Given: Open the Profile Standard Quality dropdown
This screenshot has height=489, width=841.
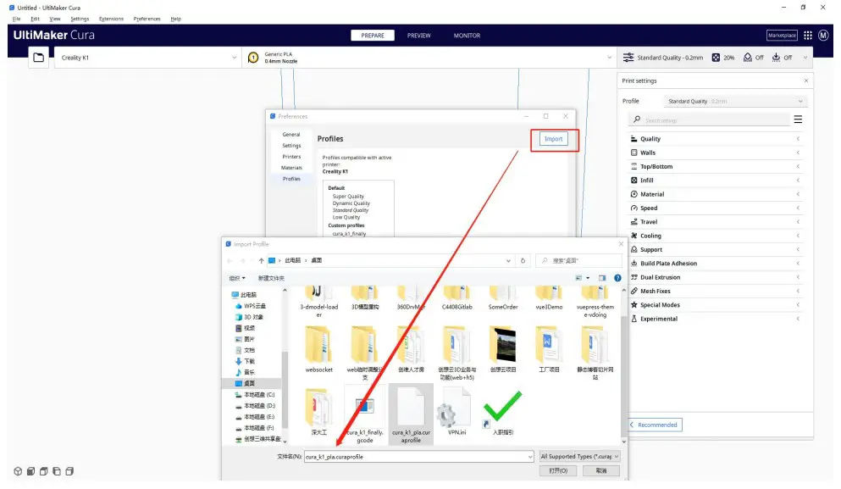Looking at the screenshot, I should 733,102.
